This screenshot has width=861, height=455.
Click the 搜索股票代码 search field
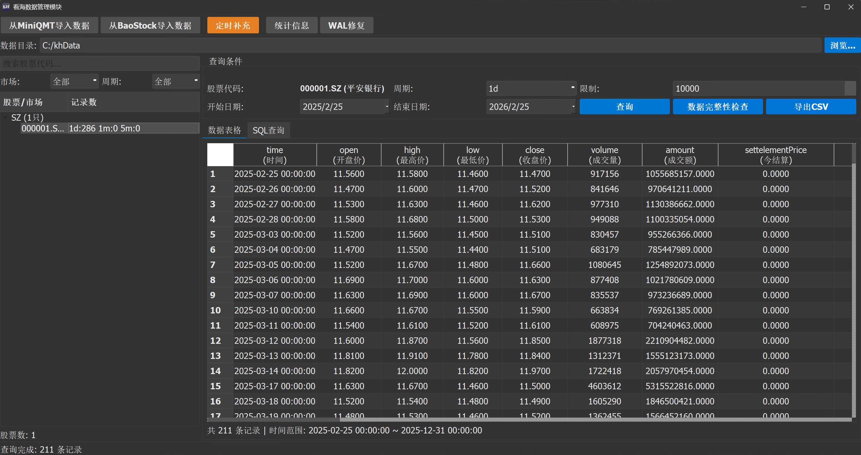[x=100, y=64]
